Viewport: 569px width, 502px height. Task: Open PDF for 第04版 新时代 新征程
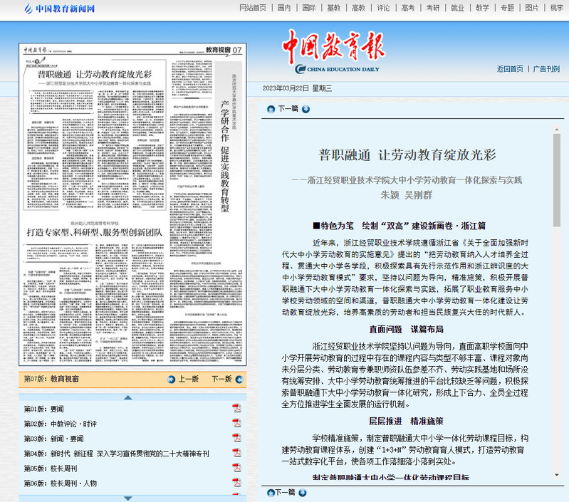(236, 454)
